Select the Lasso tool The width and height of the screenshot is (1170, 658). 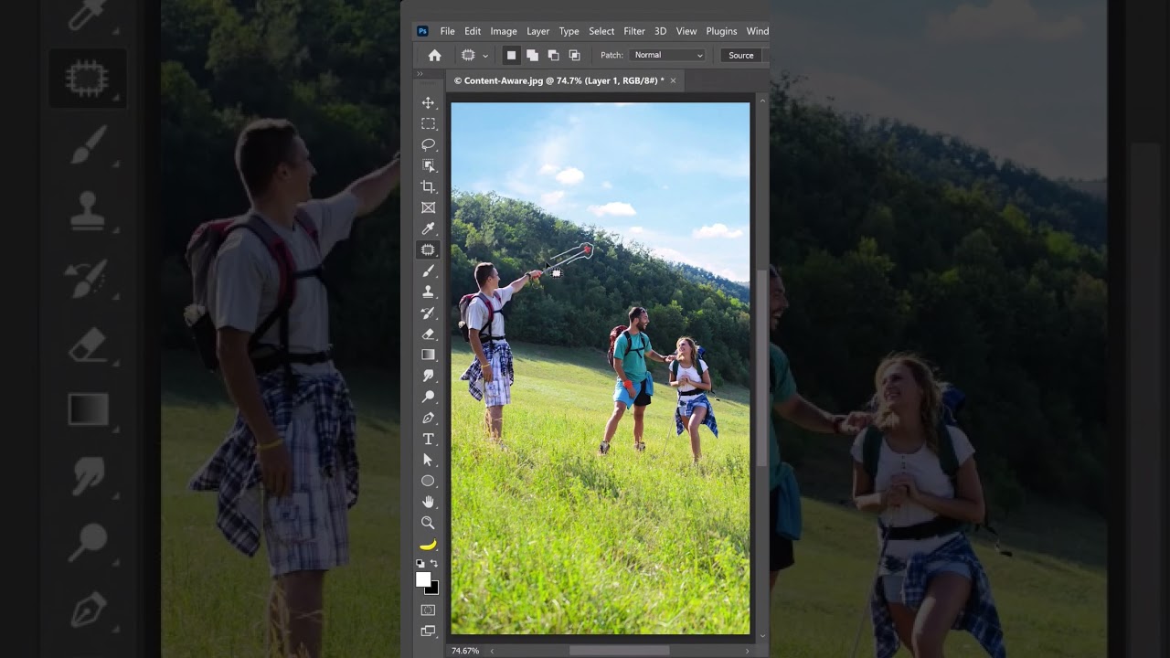pyautogui.click(x=428, y=144)
